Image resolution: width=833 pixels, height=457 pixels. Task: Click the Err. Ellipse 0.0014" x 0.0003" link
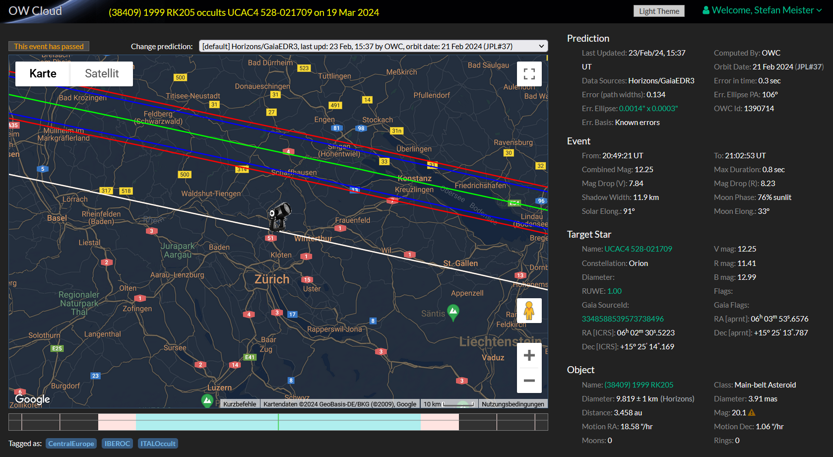648,109
